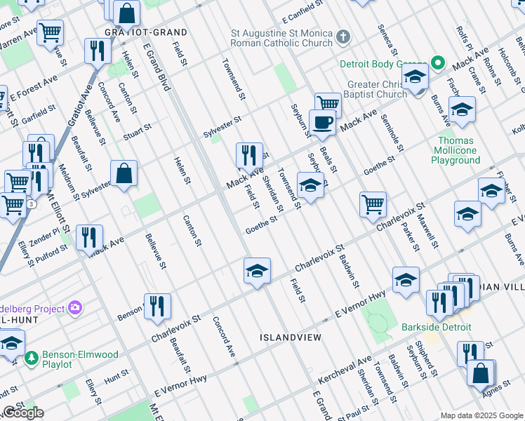Viewport: 525px width, 421px height.
Task: Open the restaurant marker on Gratiot Ave near E Forest Ave
Action: (x=98, y=52)
